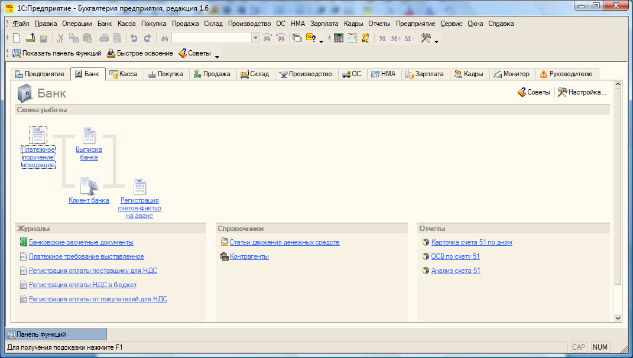Screen dimensions: 633x358
Task: Click the Open file toolbar icon
Action: (x=30, y=38)
